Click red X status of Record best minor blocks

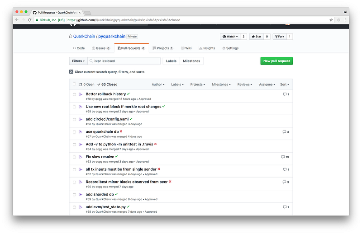(x=170, y=182)
